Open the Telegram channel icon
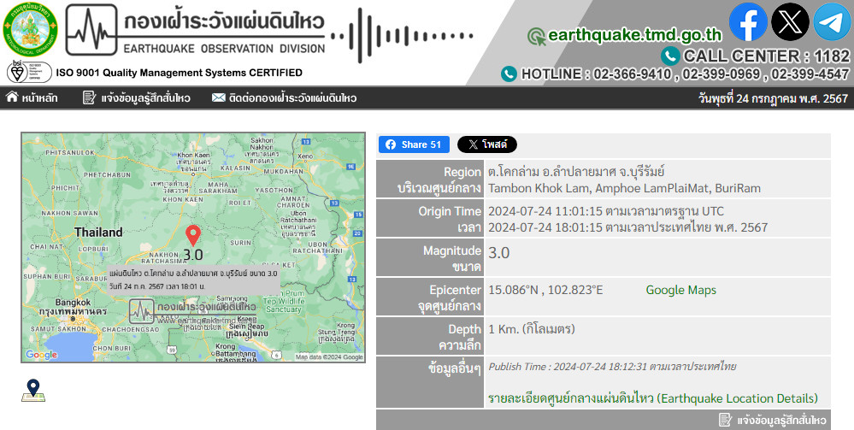 pos(831,22)
